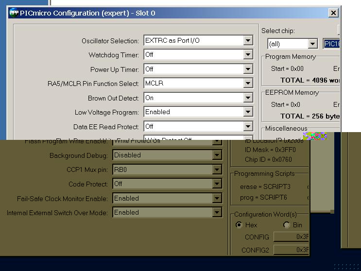Click 'prog = SCRIPT6' entry
Image resolution: width=361 pixels, height=271 pixels.
tap(263, 197)
